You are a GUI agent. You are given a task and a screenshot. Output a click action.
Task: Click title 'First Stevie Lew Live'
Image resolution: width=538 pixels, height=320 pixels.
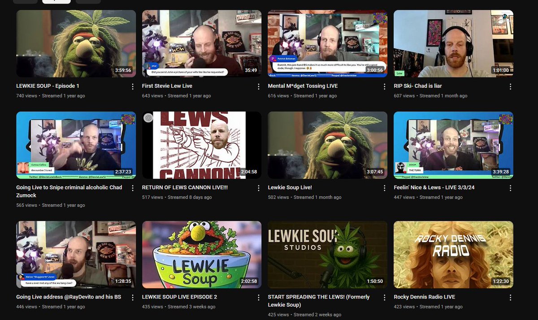[x=166, y=86]
